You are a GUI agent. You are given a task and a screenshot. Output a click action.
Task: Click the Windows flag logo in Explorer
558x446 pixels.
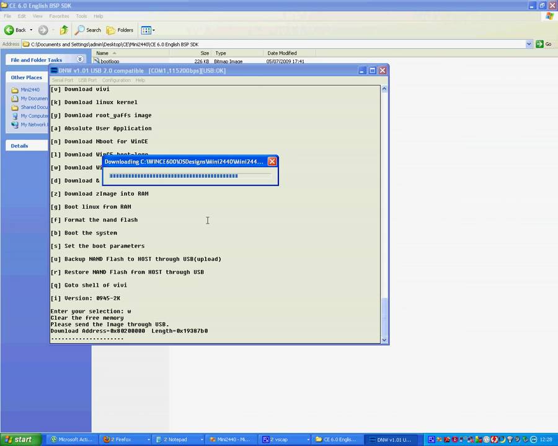click(549, 16)
